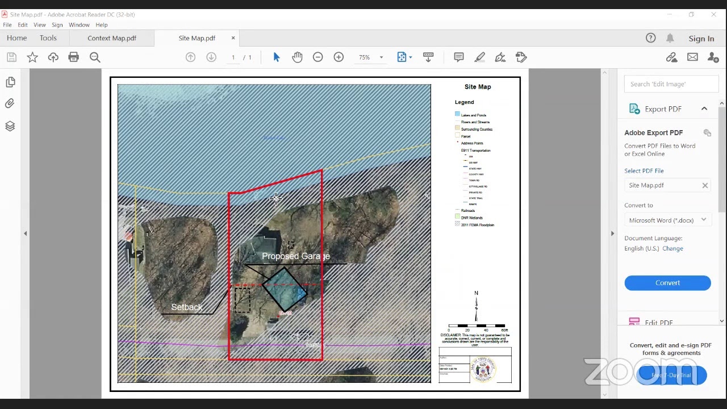This screenshot has width=727, height=409.
Task: Click the Save file icon
Action: click(11, 57)
